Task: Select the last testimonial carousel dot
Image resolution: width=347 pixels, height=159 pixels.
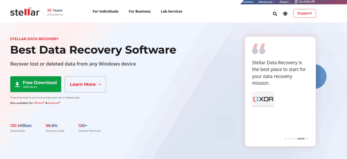Action: (307, 139)
